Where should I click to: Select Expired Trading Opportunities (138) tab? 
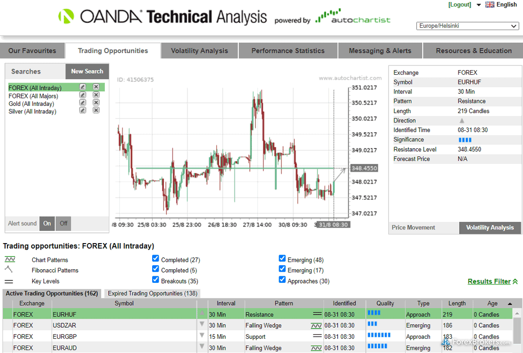click(153, 293)
